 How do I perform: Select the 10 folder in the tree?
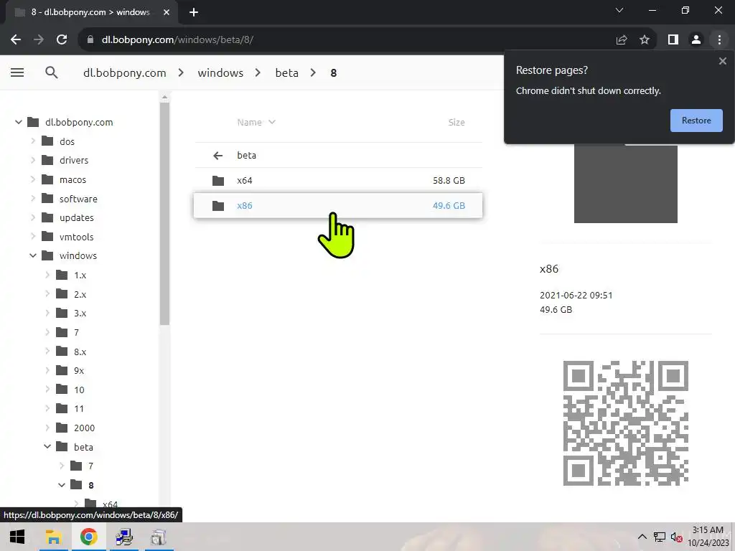coord(79,390)
